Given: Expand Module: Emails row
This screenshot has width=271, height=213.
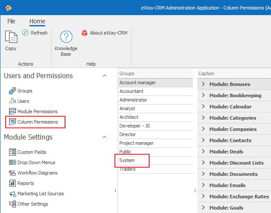Looking at the screenshot, I should 203,185.
